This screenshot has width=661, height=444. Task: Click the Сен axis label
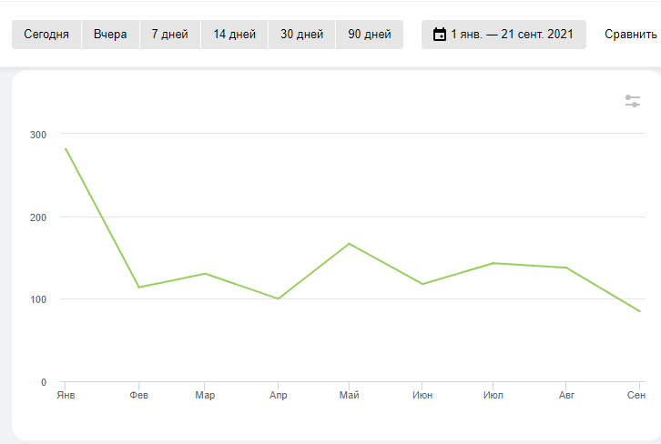click(636, 395)
